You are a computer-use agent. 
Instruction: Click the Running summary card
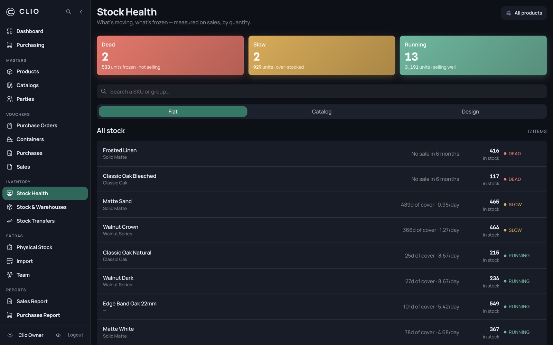point(473,56)
